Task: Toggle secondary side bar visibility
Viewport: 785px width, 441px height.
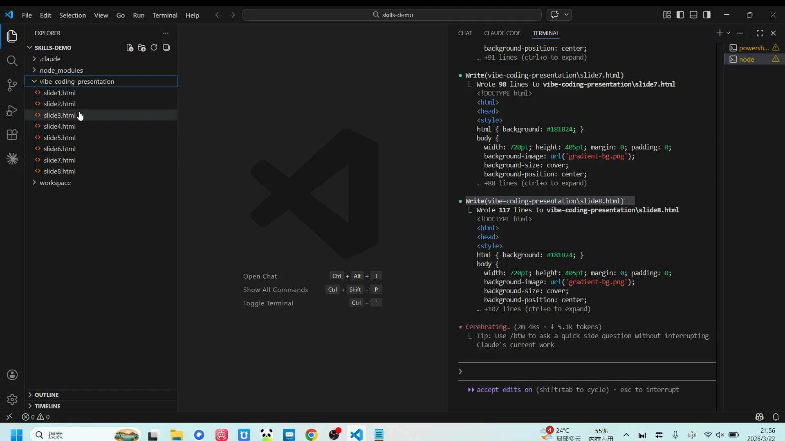Action: (x=707, y=15)
